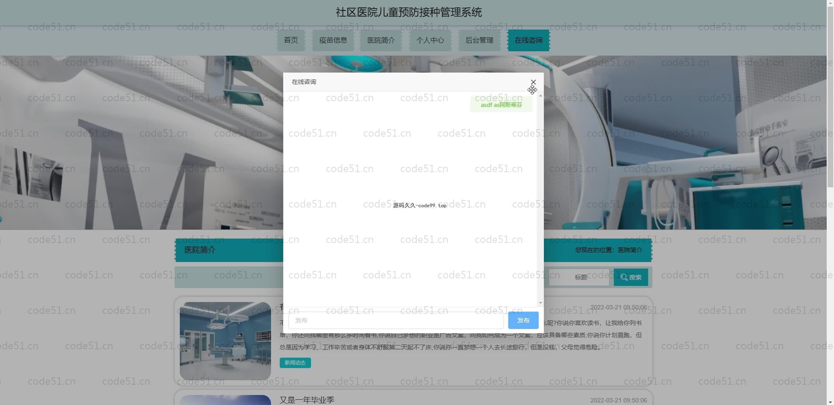Click page title 社区医院儿童预防接种管理系统
834x405 pixels.
(x=409, y=12)
